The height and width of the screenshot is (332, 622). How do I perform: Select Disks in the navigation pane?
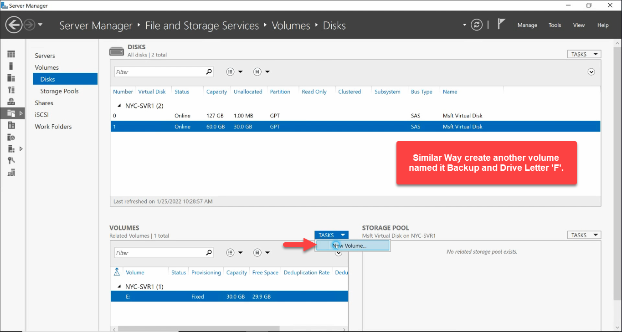point(65,79)
